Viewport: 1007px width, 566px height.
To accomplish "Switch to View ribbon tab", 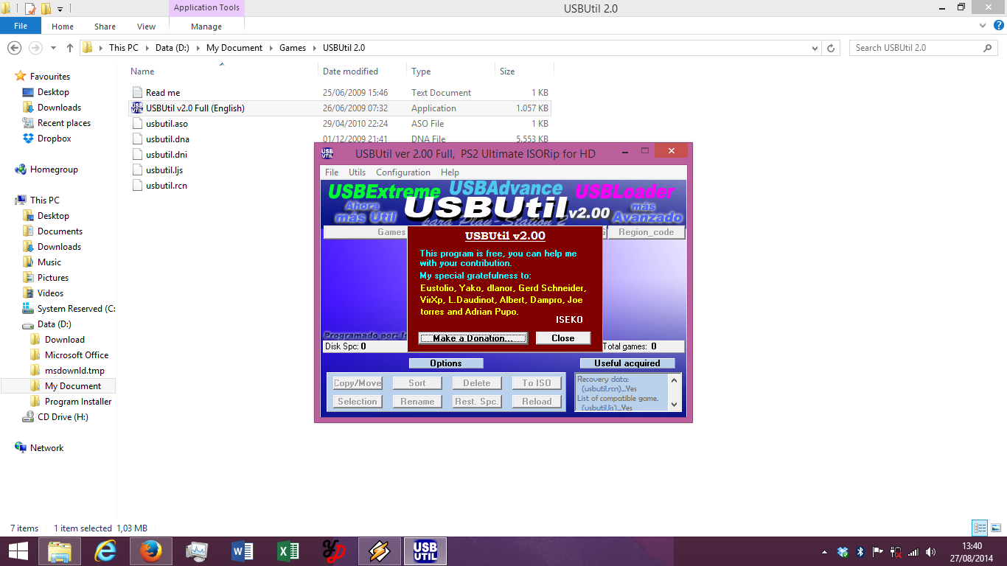I will [147, 27].
